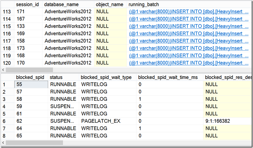Image resolution: width=253 pixels, height=148 pixels.
Task: Click left scroll arrow of lower grid
Action: point(3,142)
